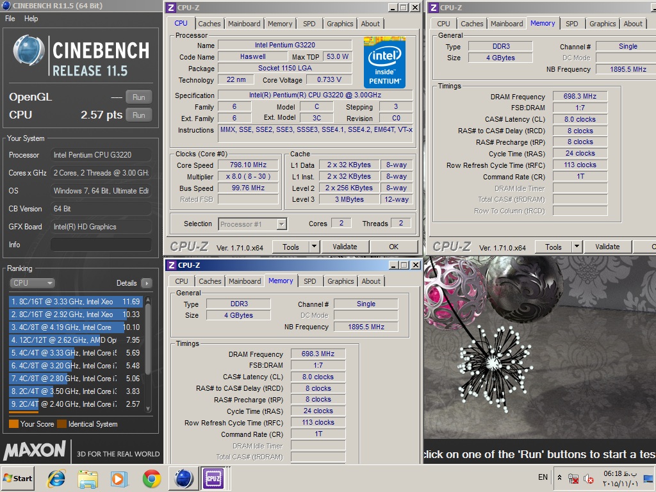
Task: Click Tools button in top-right CPU-Z
Action: pos(553,247)
